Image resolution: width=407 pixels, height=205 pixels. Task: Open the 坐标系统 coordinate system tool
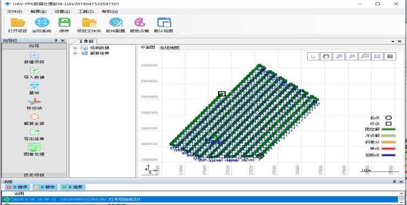point(42,25)
